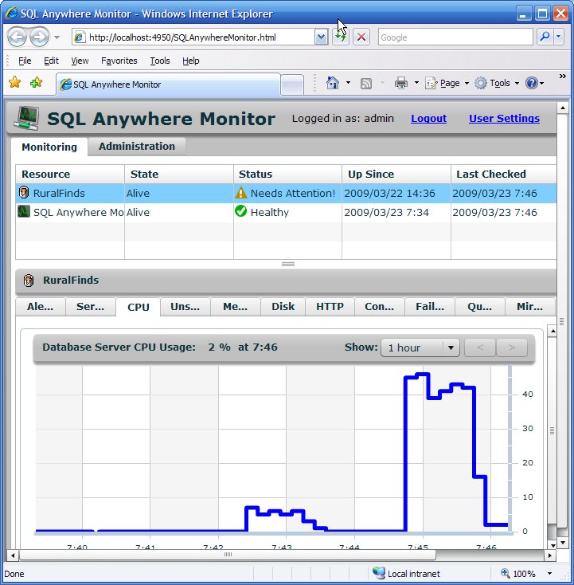
Task: Click the Favorites Center star icon
Action: (15, 82)
